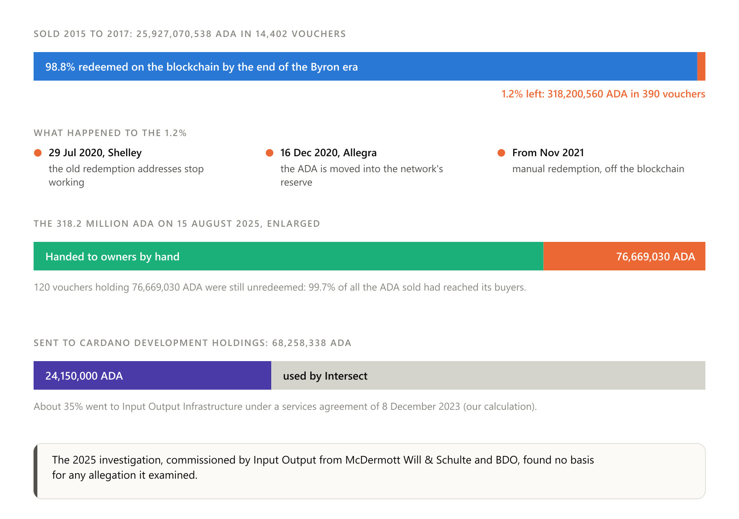This screenshot has width=739, height=519.
Task: Click the text '1.2% left: 318,200,560 ADA in 390 vouchers'
Action: click(603, 94)
